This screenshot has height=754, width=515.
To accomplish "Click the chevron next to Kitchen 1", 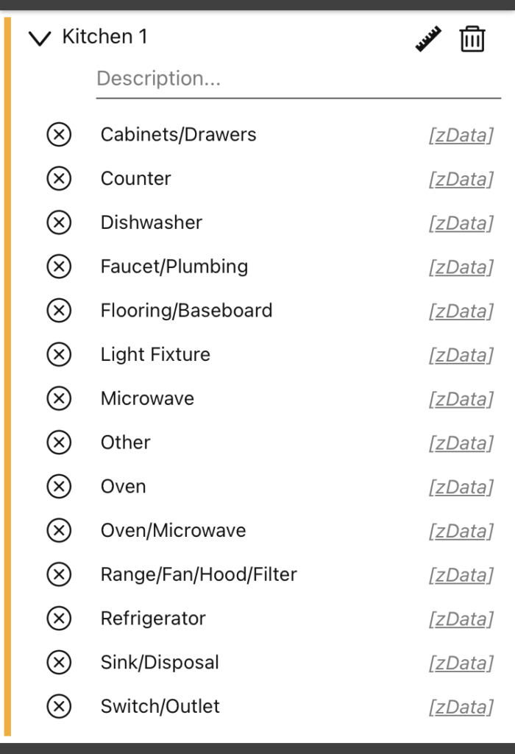I will tap(40, 37).
